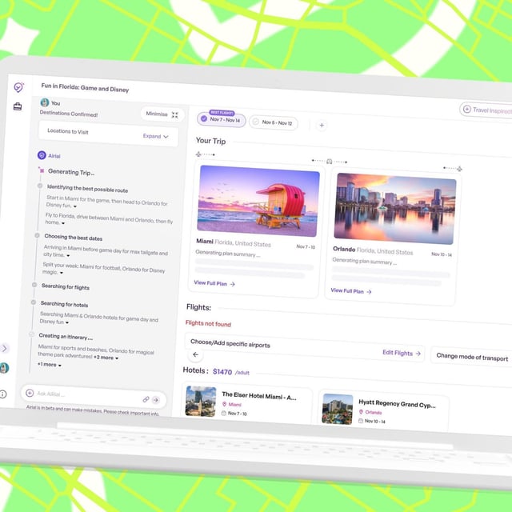This screenshot has height=512, width=512.
Task: Expand the '+1 more' dropdown
Action: point(50,365)
